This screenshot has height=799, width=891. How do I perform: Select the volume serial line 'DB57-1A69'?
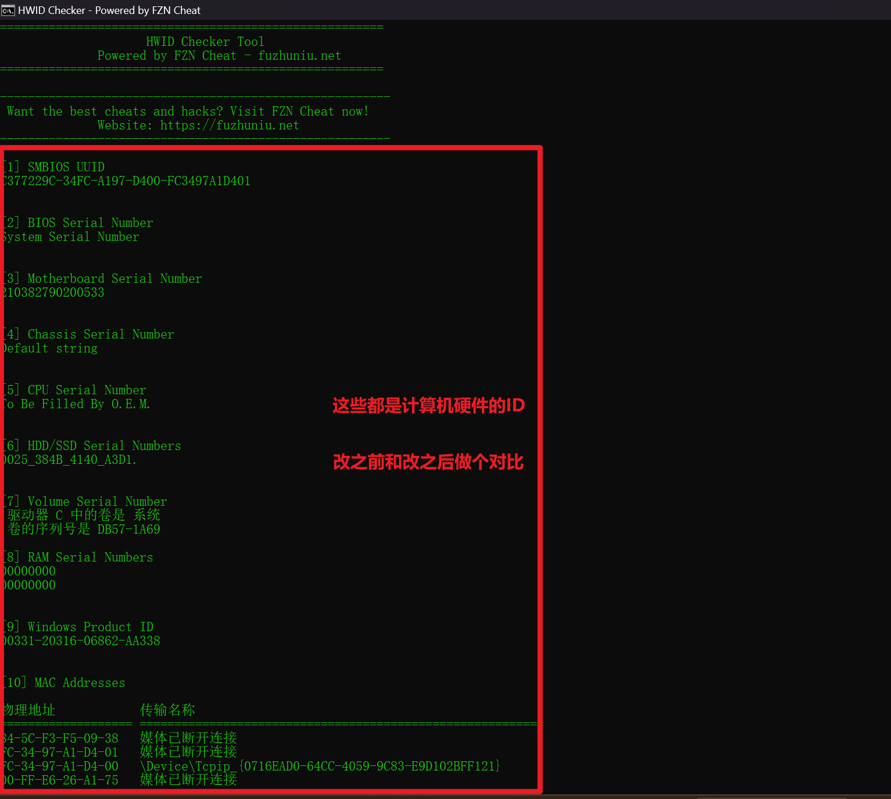(84, 530)
